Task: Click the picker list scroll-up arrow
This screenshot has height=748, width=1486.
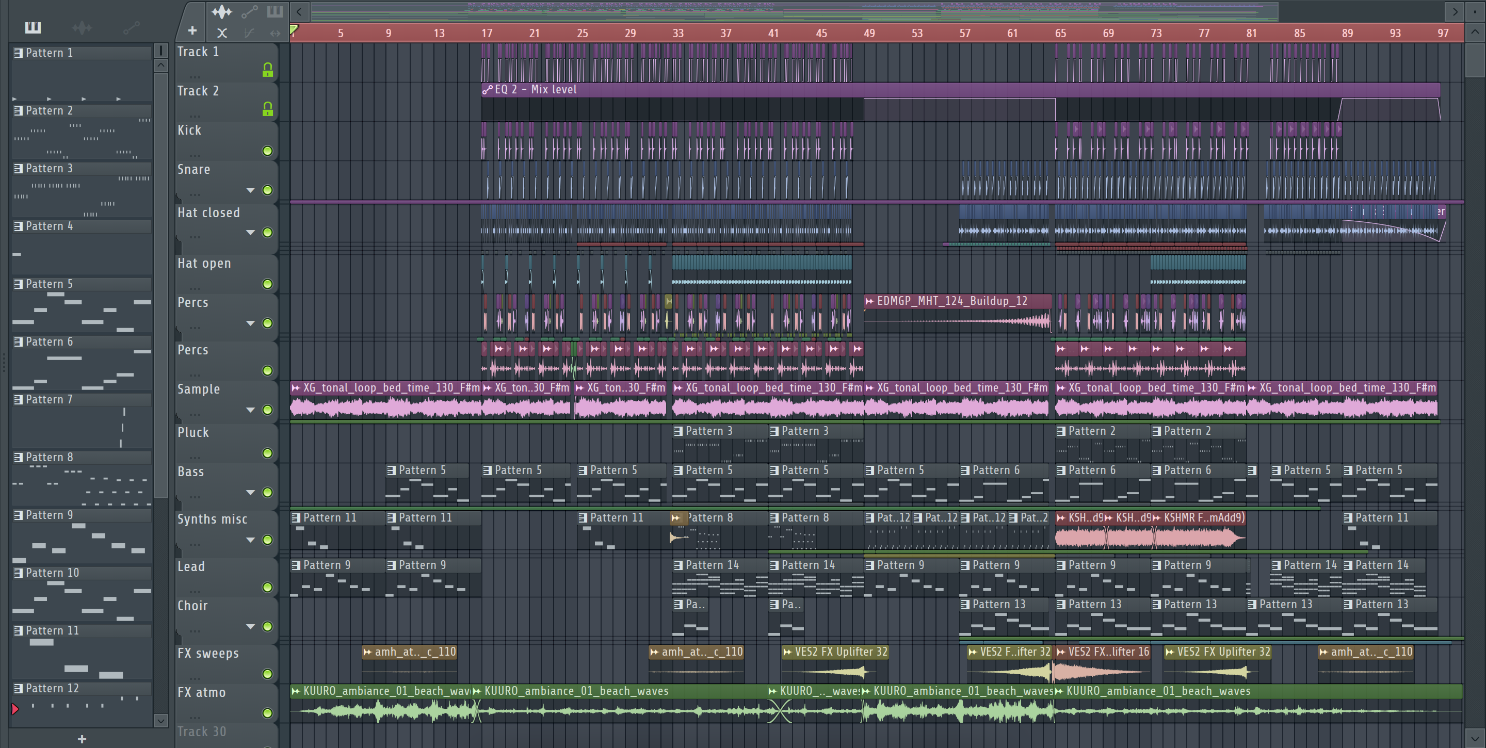Action: click(x=161, y=66)
